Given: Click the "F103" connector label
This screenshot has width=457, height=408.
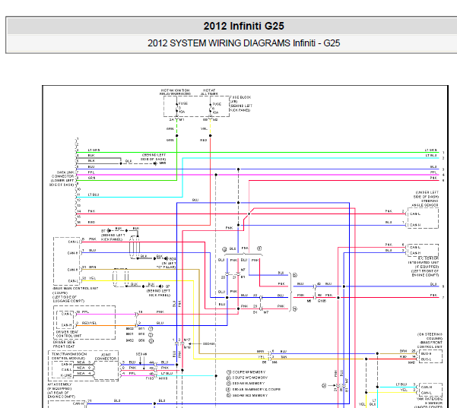Looking at the screenshot, I should [x=150, y=378].
